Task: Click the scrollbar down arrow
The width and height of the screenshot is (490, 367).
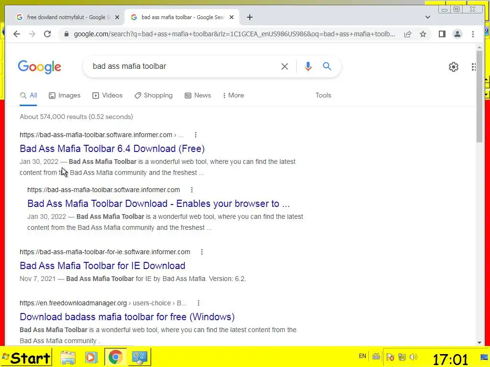Action: coord(479,342)
